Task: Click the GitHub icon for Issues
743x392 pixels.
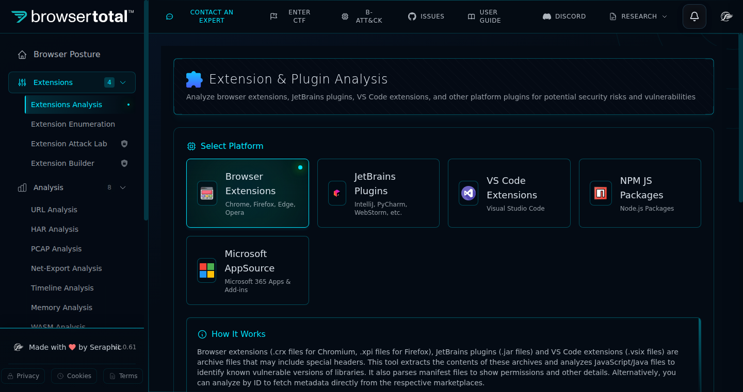Action: tap(412, 16)
